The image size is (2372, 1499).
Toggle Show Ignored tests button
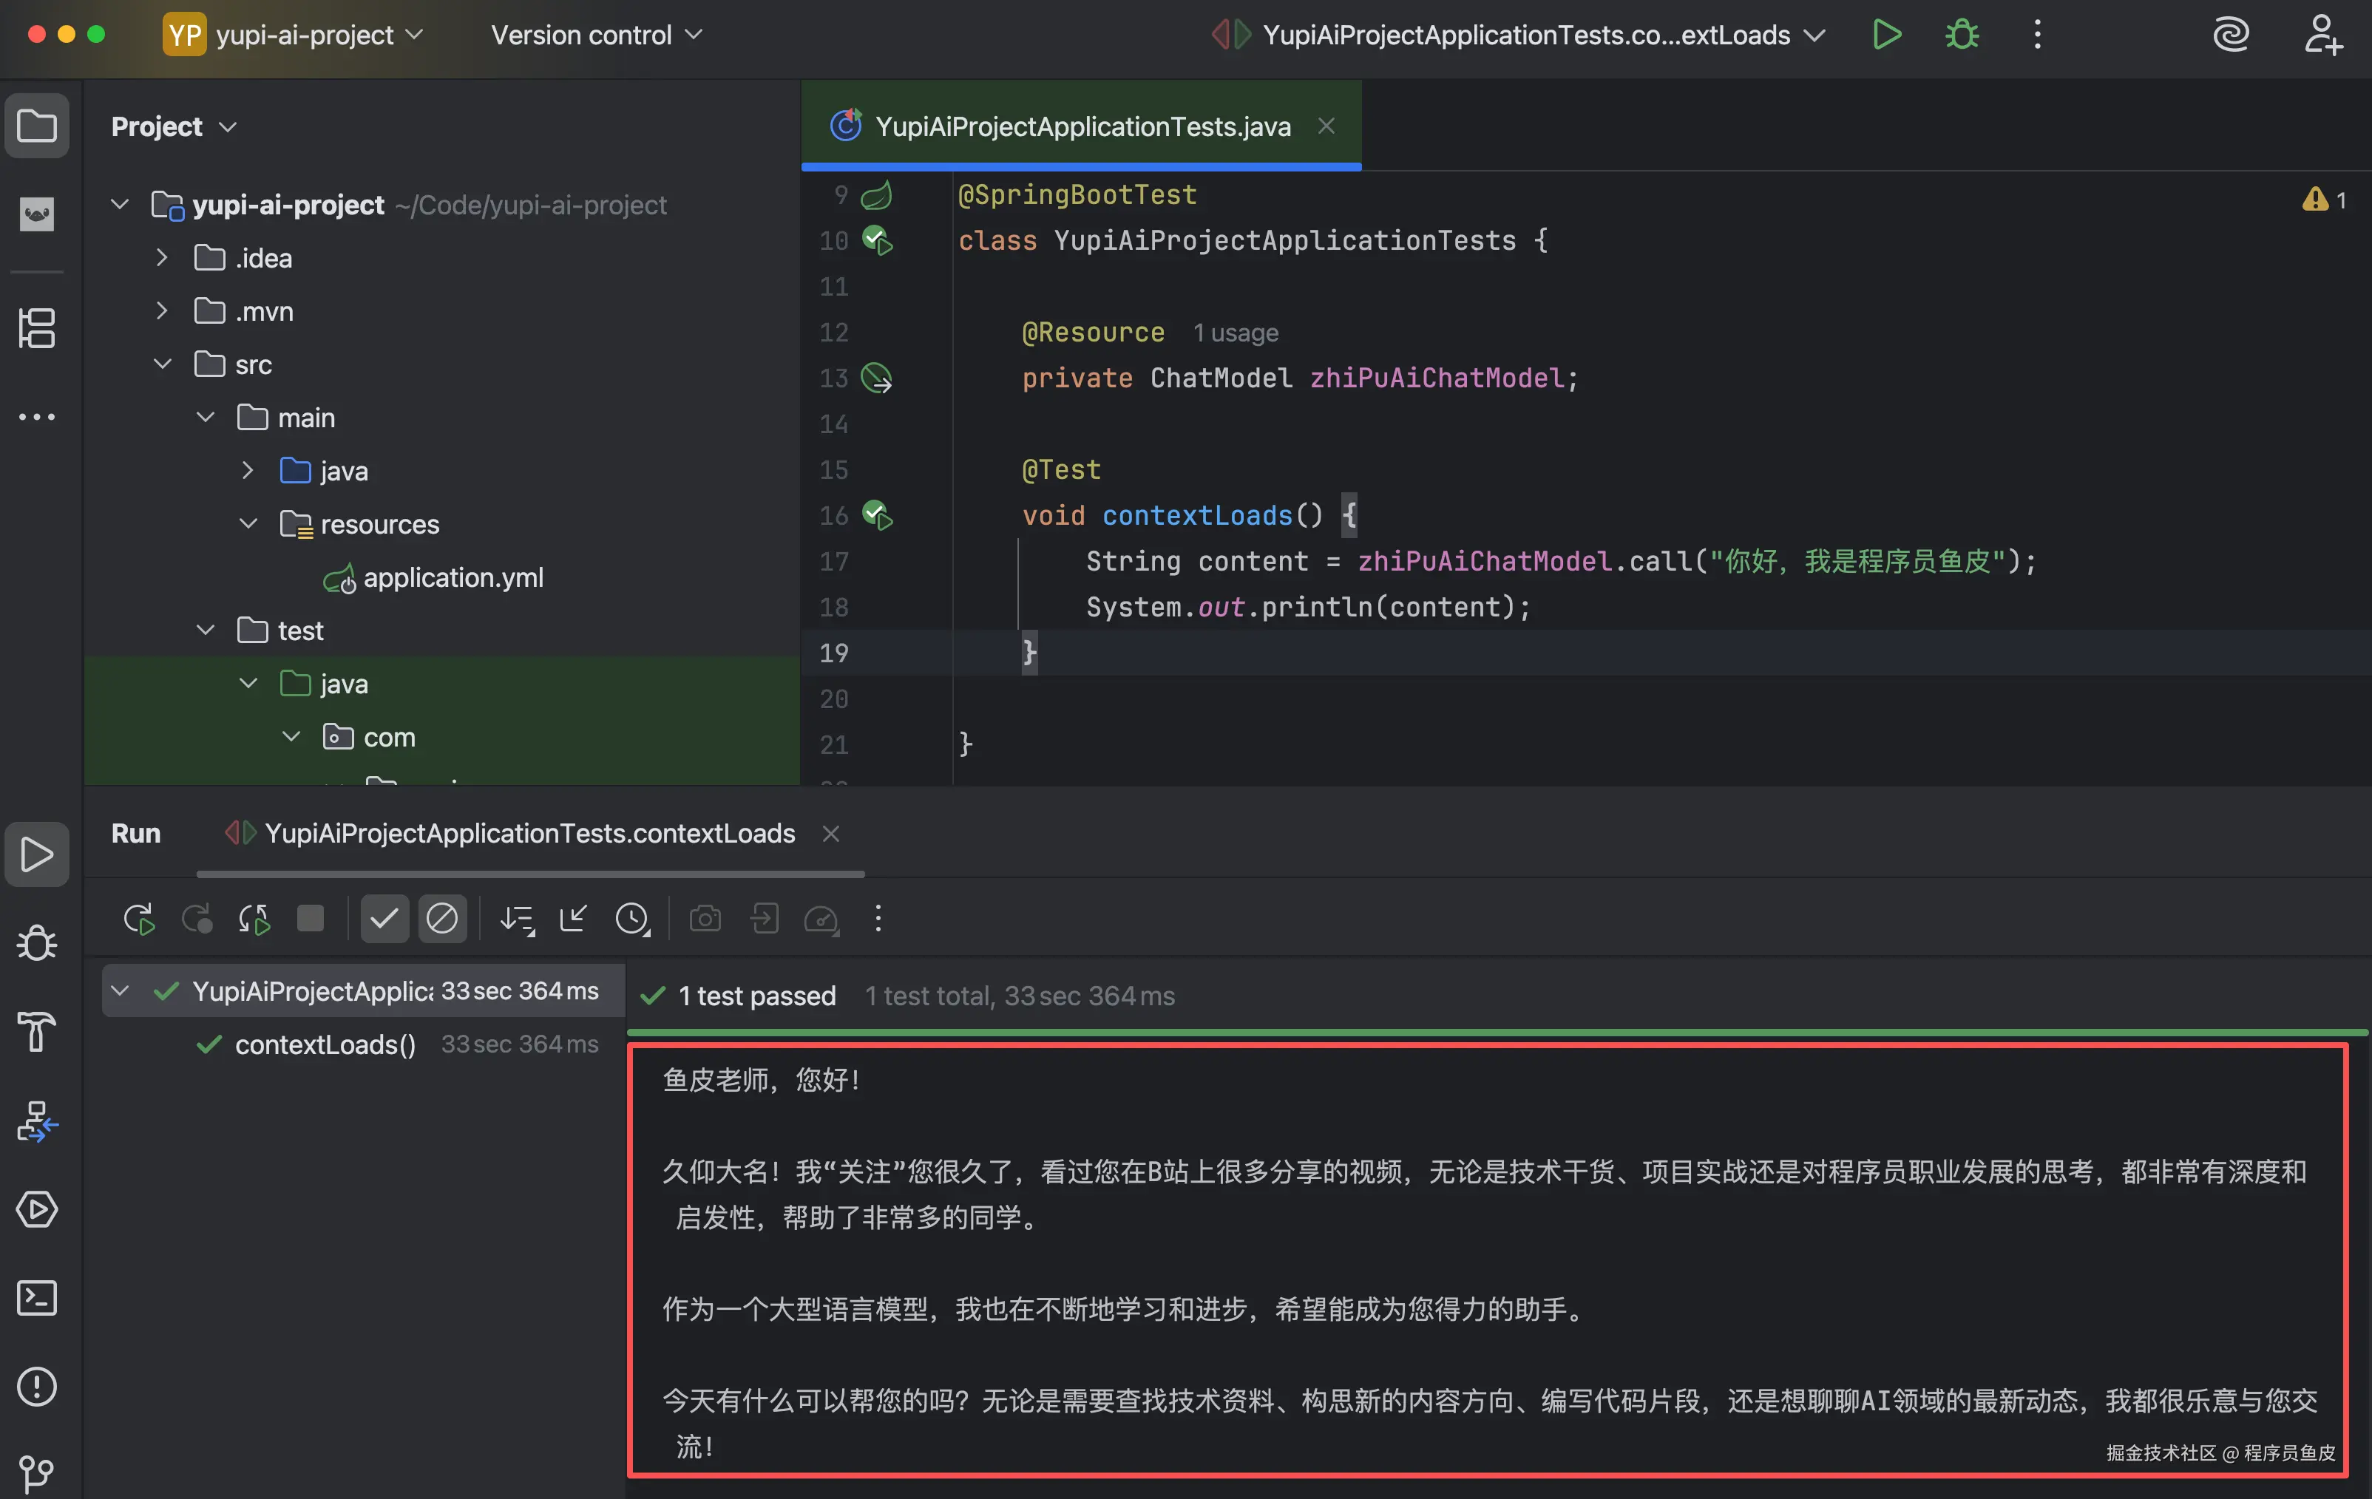(x=442, y=919)
